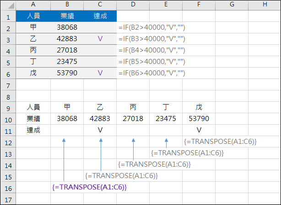This screenshot has height=205, width=281.
Task: Click cell 42883 in row 10
Action: (x=100, y=119)
